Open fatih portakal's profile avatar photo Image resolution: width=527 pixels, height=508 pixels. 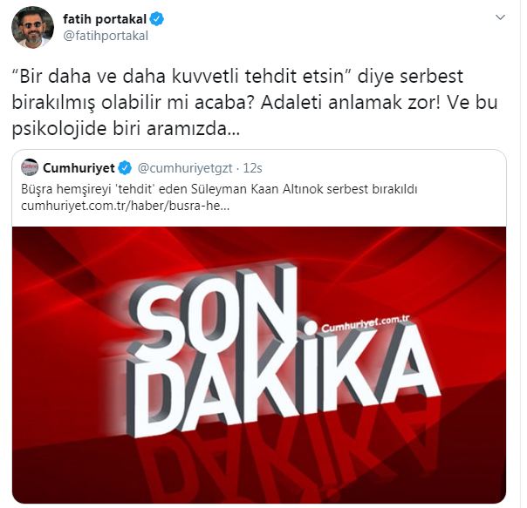click(32, 27)
